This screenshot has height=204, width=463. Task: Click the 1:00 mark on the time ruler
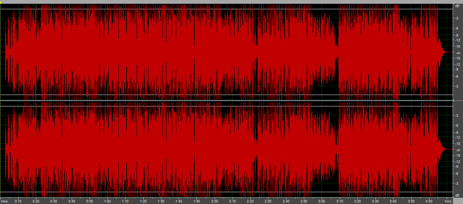point(107,201)
